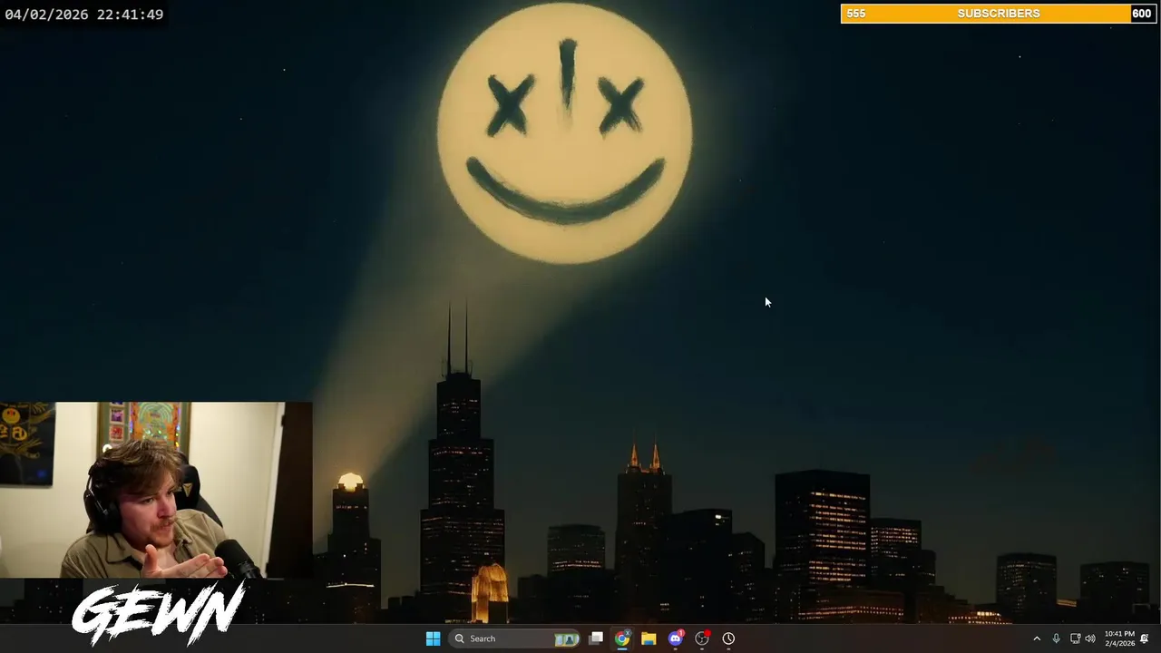Open the circular app with red dot
The height and width of the screenshot is (653, 1161).
click(x=702, y=638)
